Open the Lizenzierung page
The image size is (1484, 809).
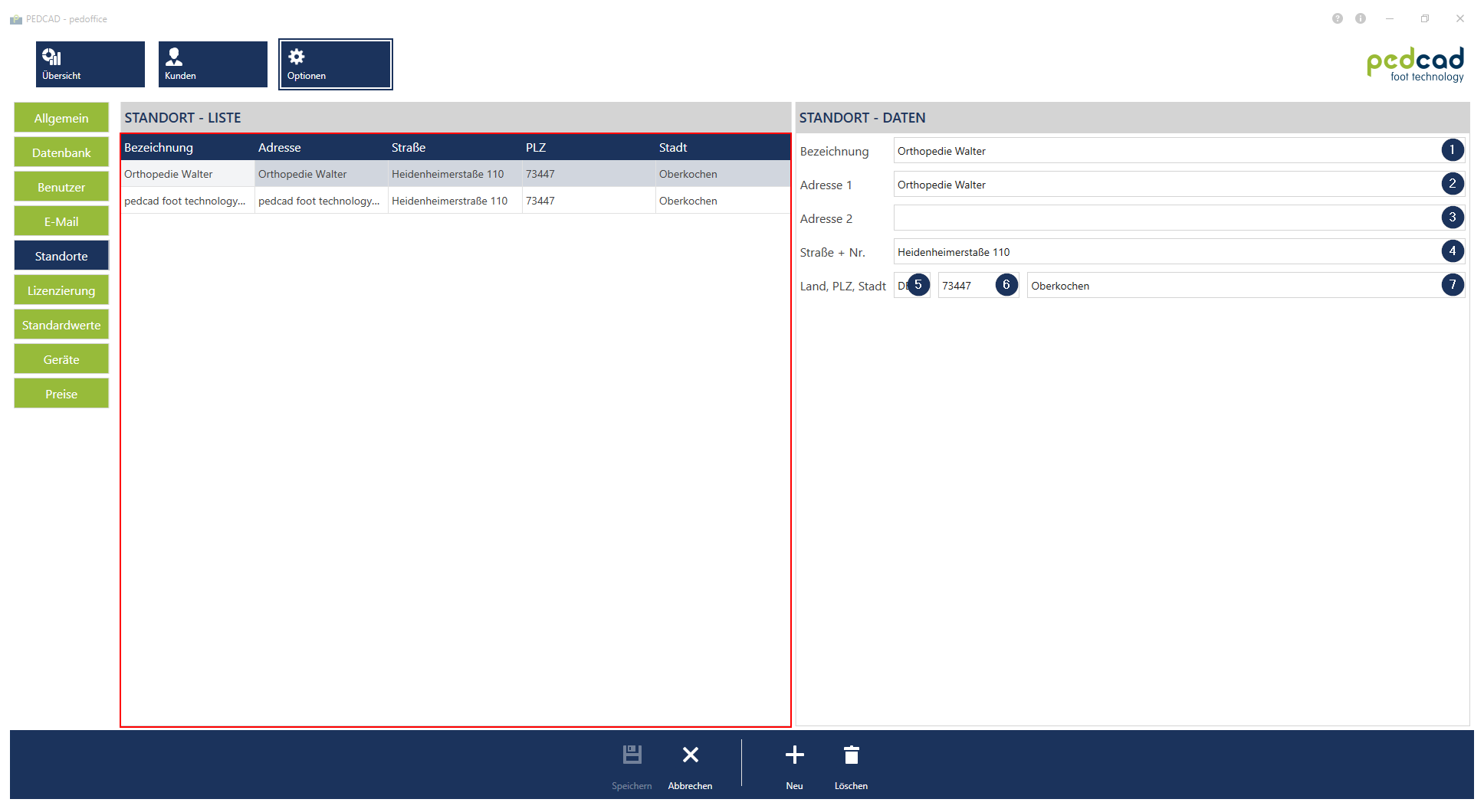[61, 290]
